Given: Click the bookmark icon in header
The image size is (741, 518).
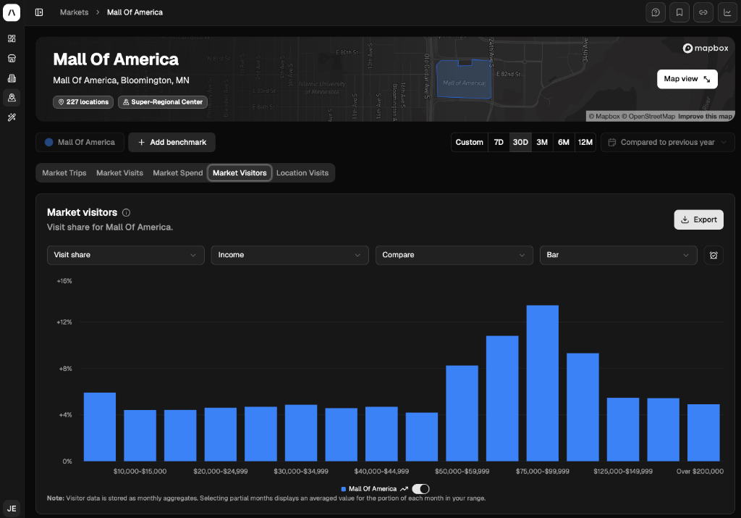Looking at the screenshot, I should tap(679, 12).
